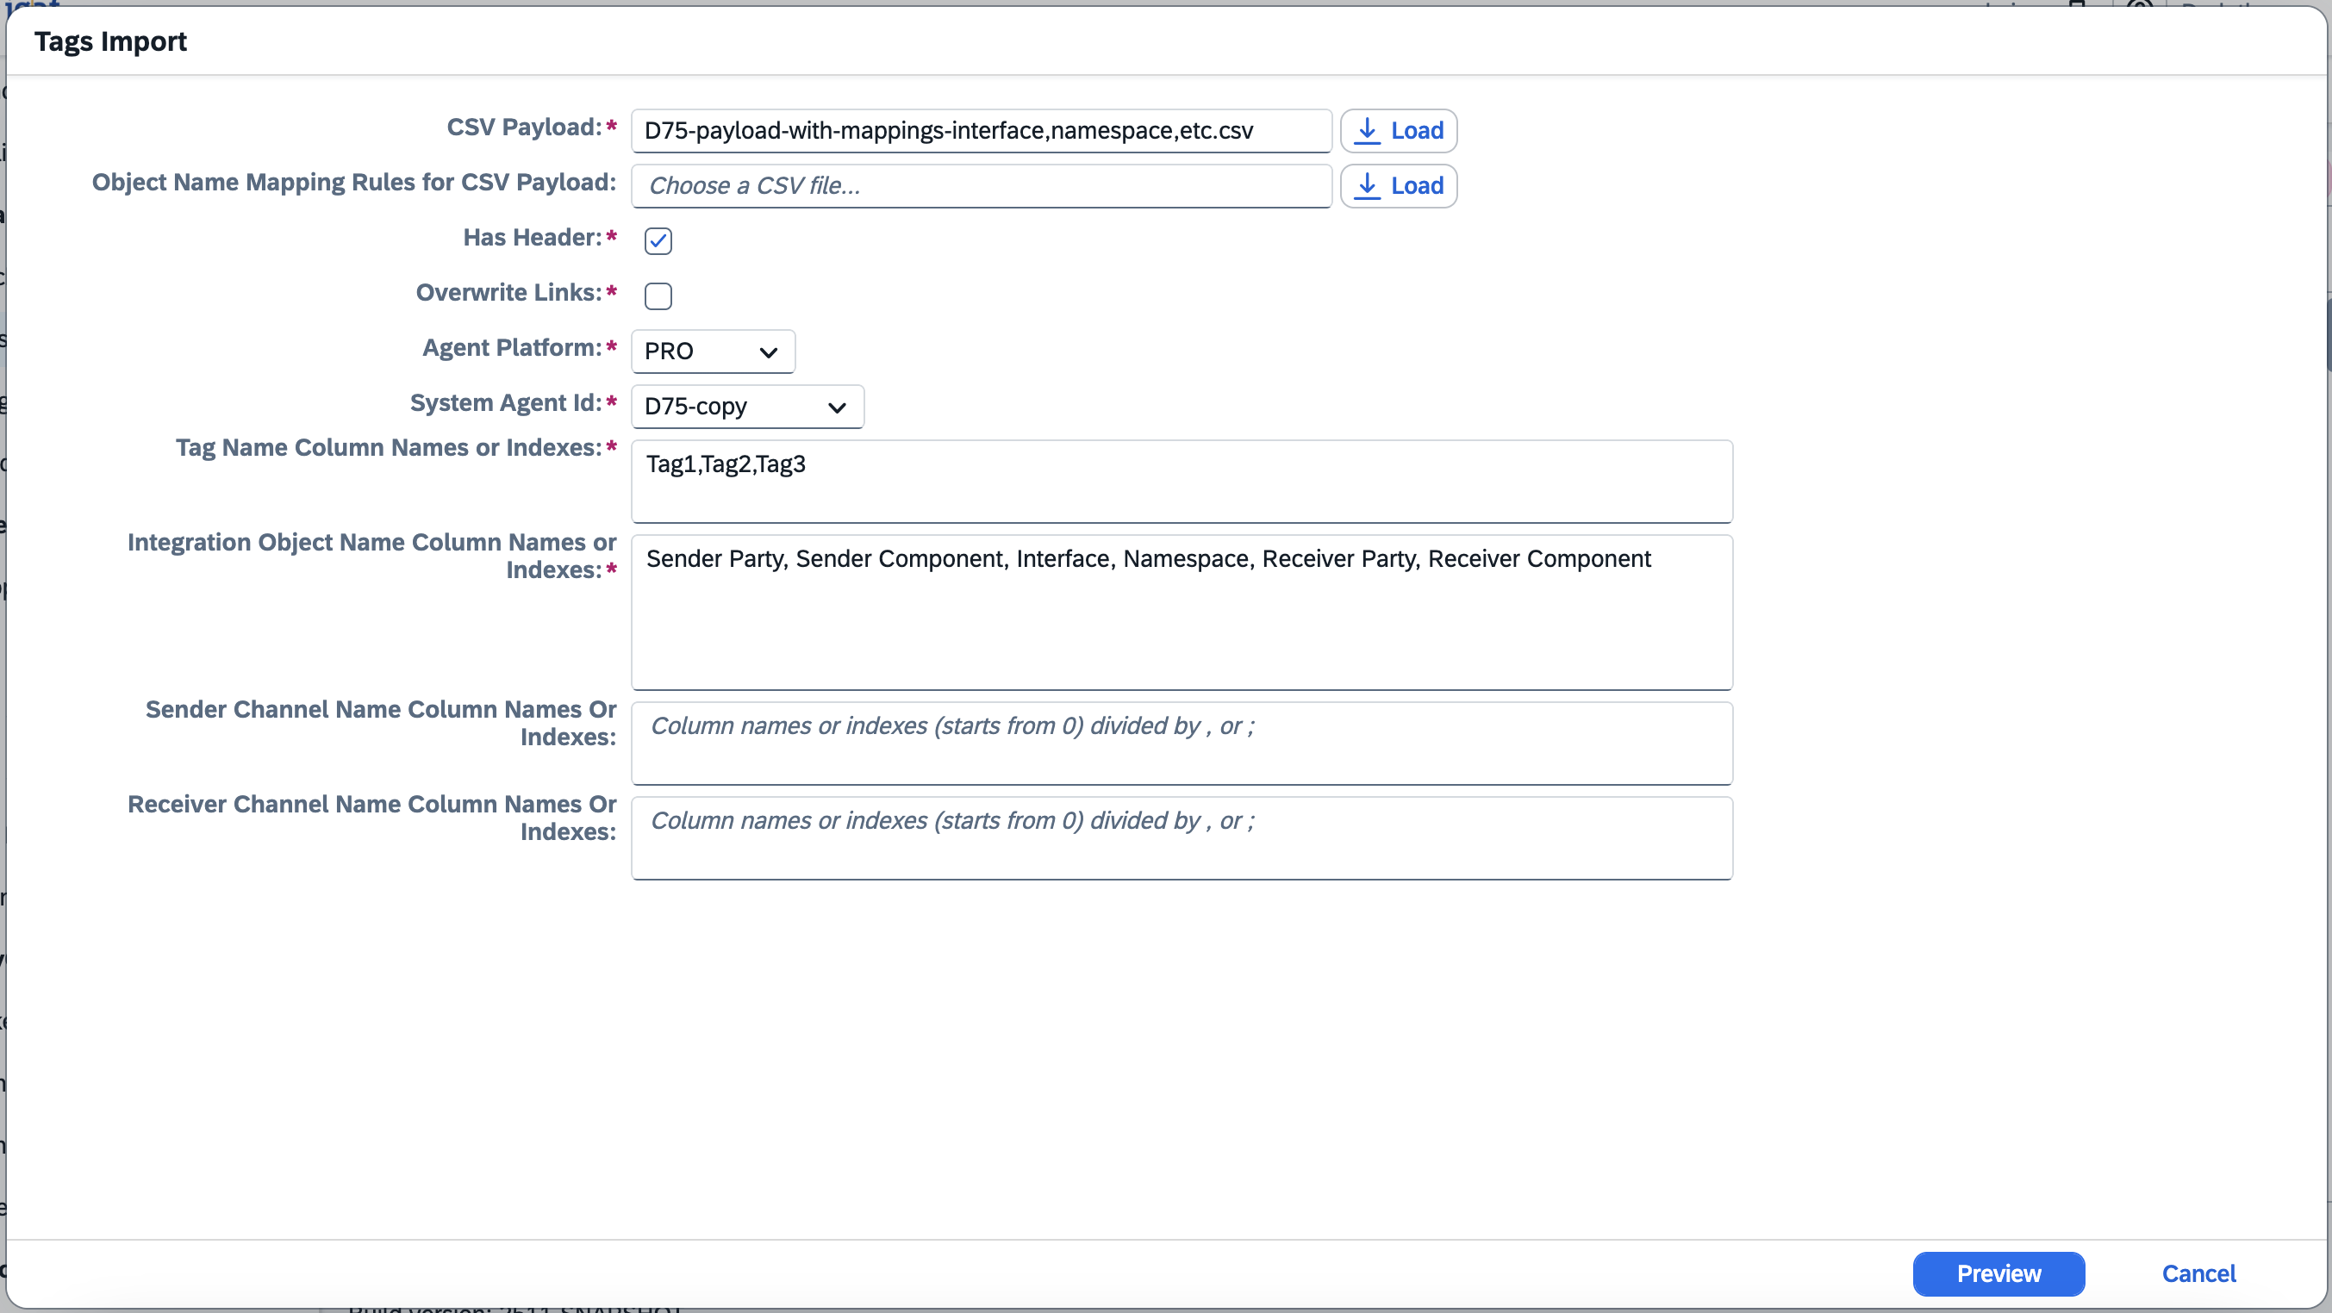Viewport: 2332px width, 1313px height.
Task: Click the Preview button
Action: coord(1998,1274)
